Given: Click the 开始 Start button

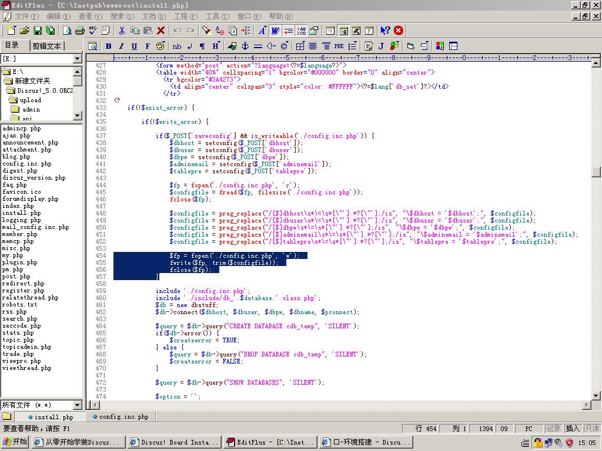Looking at the screenshot, I should (x=15, y=442).
